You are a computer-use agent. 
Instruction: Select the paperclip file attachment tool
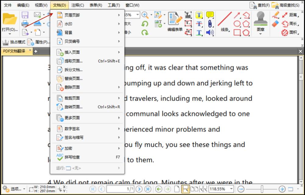(x=210, y=24)
